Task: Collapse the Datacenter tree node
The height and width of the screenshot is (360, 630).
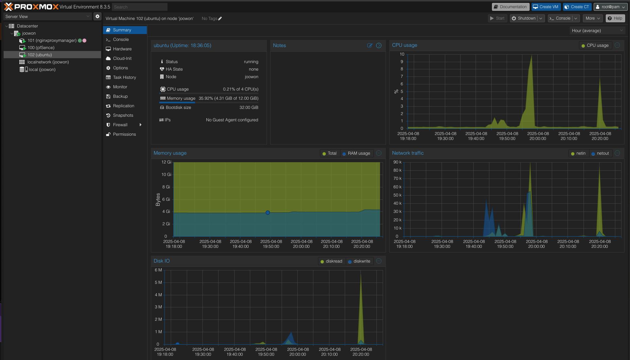Action: [x=7, y=26]
